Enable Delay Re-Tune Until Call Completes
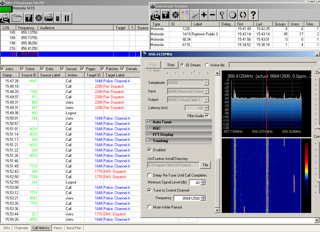The width and height of the screenshot is (320, 232). click(x=149, y=175)
